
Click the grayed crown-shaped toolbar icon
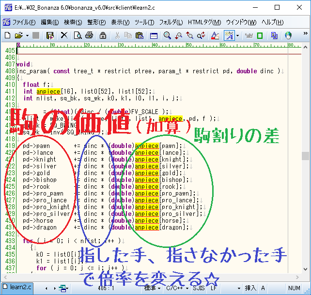249,36
